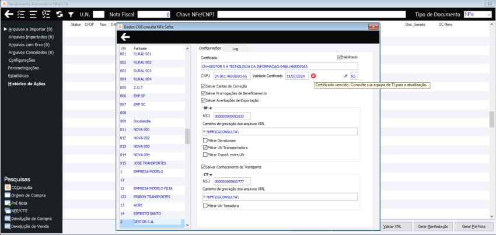Click the Validade Certificado date field

click(x=297, y=76)
